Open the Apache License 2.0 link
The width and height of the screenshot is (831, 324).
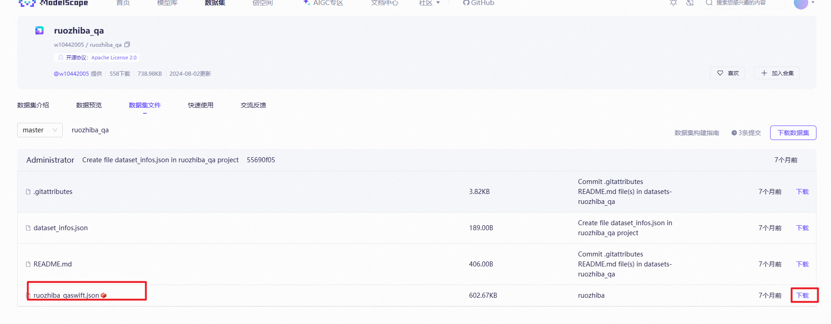114,58
